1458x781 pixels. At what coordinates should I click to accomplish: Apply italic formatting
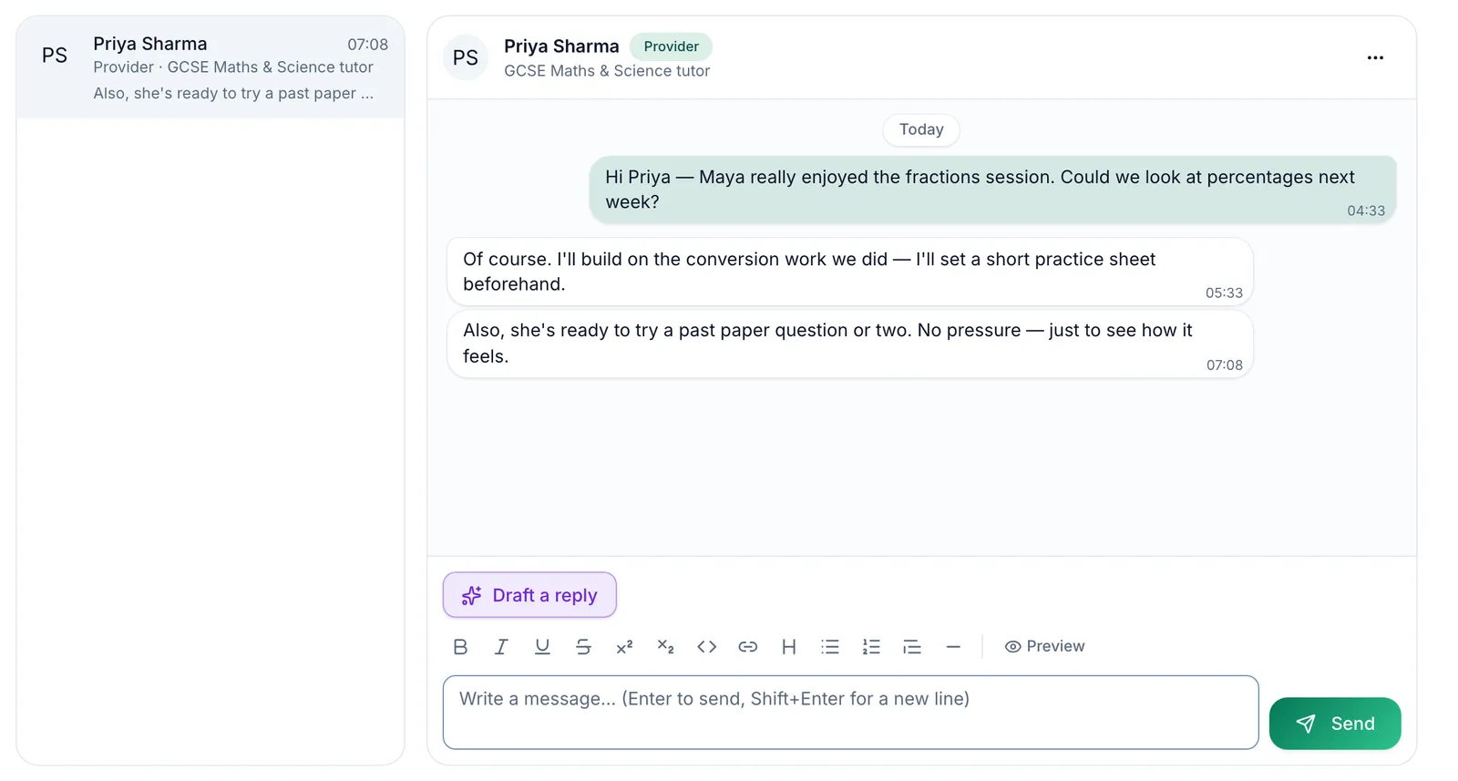click(501, 646)
